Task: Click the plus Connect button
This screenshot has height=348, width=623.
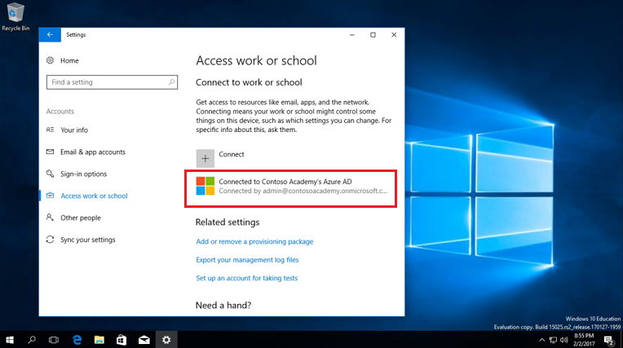Action: [205, 157]
